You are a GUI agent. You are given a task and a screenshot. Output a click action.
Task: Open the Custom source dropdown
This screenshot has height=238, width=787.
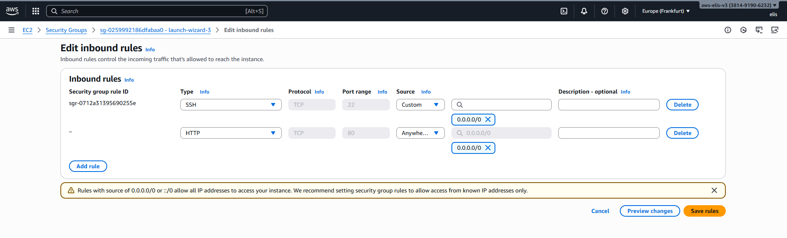[x=420, y=105]
